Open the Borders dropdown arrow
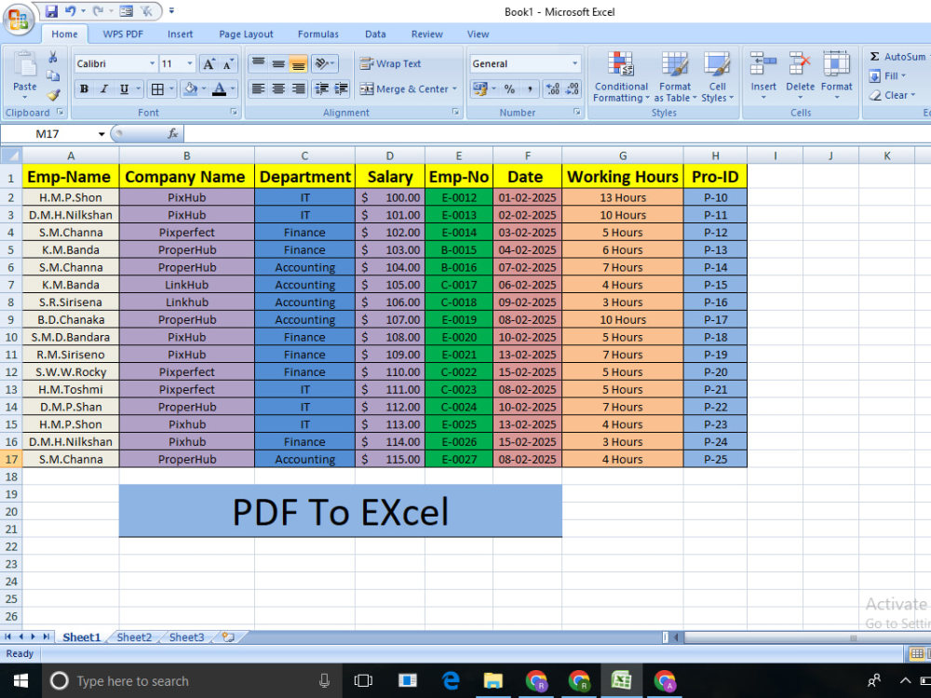 tap(171, 89)
